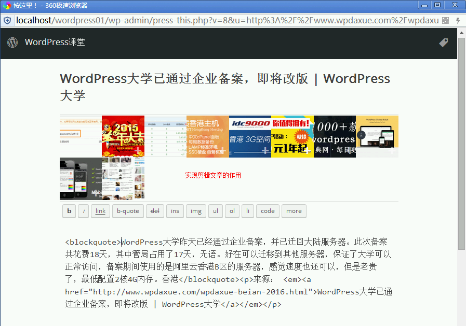
Task: Insert an image with img button
Action: [x=196, y=211]
